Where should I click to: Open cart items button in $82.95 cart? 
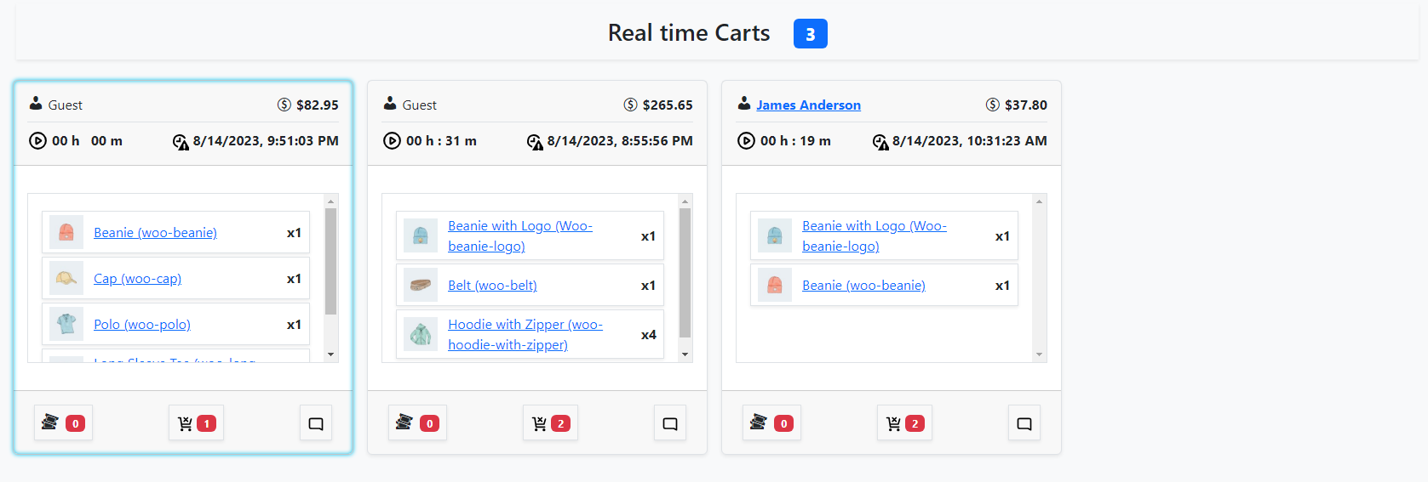(x=197, y=423)
